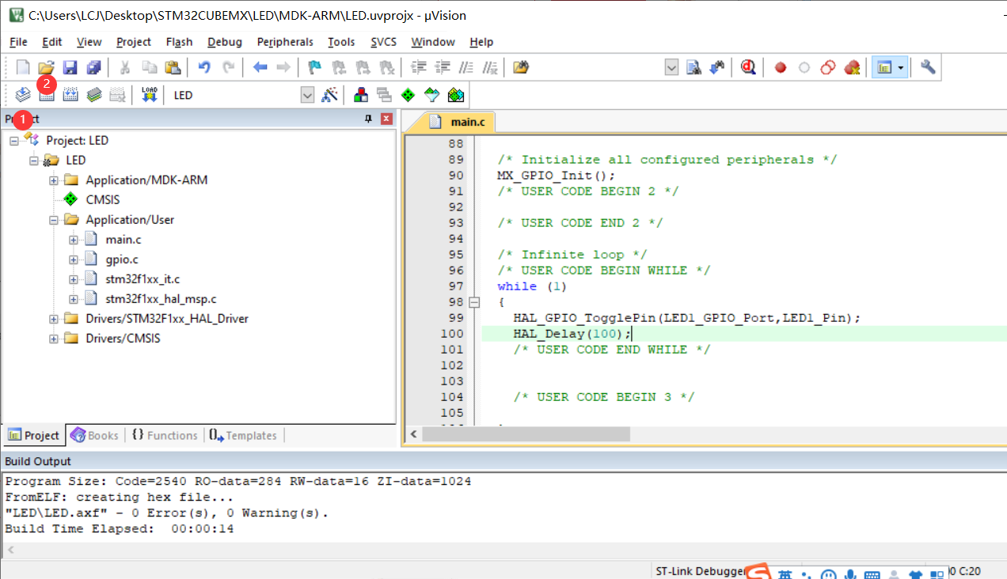The width and height of the screenshot is (1007, 579).
Task: Collapse the Project: LED root node
Action: tap(14, 141)
